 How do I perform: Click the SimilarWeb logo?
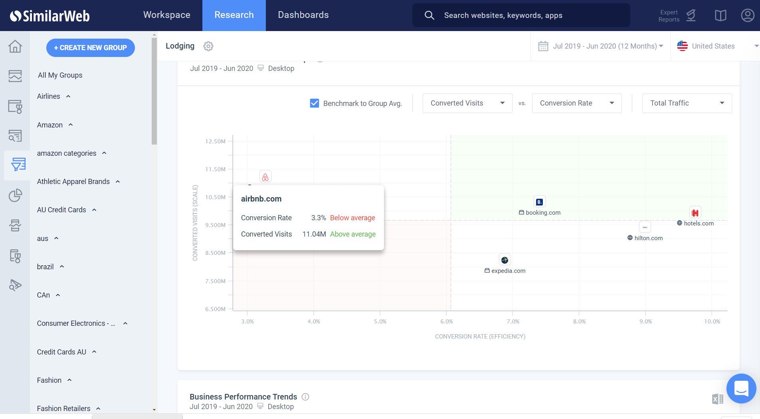pos(50,16)
